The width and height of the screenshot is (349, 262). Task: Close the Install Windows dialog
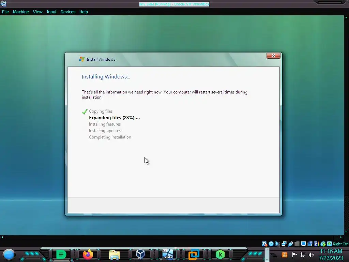coord(273,56)
